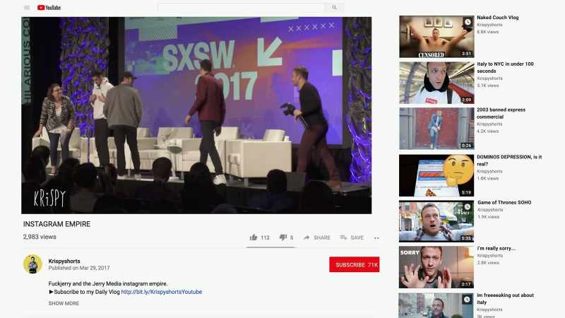The height and width of the screenshot is (318, 565).
Task: Expand description with SHOW MORE
Action: pos(64,304)
